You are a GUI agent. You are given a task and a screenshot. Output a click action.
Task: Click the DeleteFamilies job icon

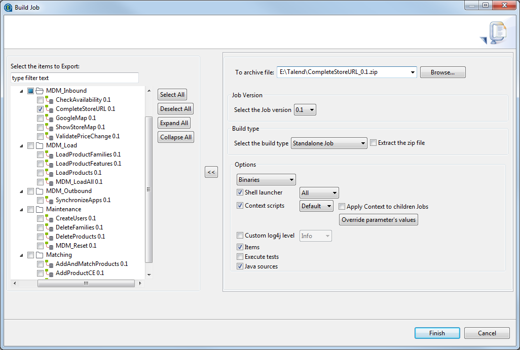49,227
